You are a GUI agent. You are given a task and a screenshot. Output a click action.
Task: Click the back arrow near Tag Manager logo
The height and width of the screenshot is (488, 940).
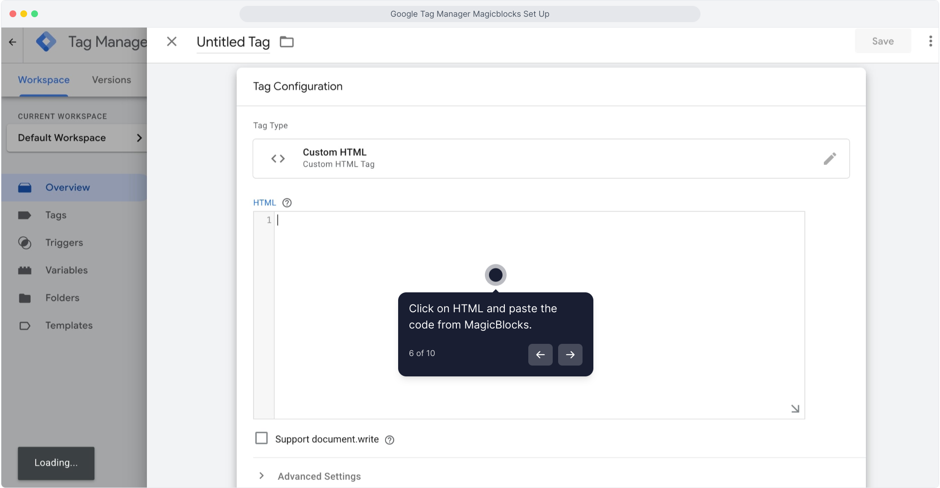pos(12,42)
